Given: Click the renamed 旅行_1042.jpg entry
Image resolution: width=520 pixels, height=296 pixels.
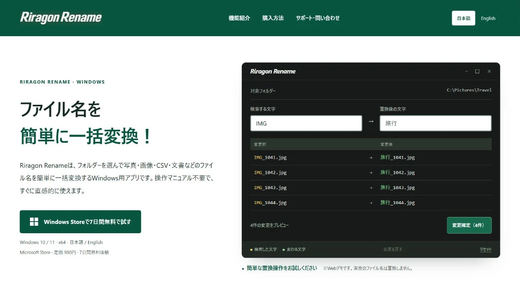Looking at the screenshot, I should (x=398, y=173).
